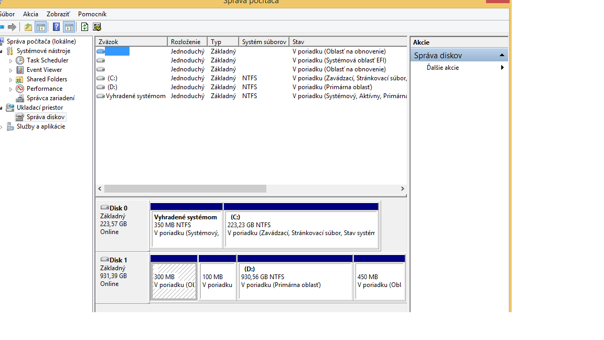Select Task Scheduler in the tree
Image resolution: width=604 pixels, height=340 pixels.
point(47,60)
